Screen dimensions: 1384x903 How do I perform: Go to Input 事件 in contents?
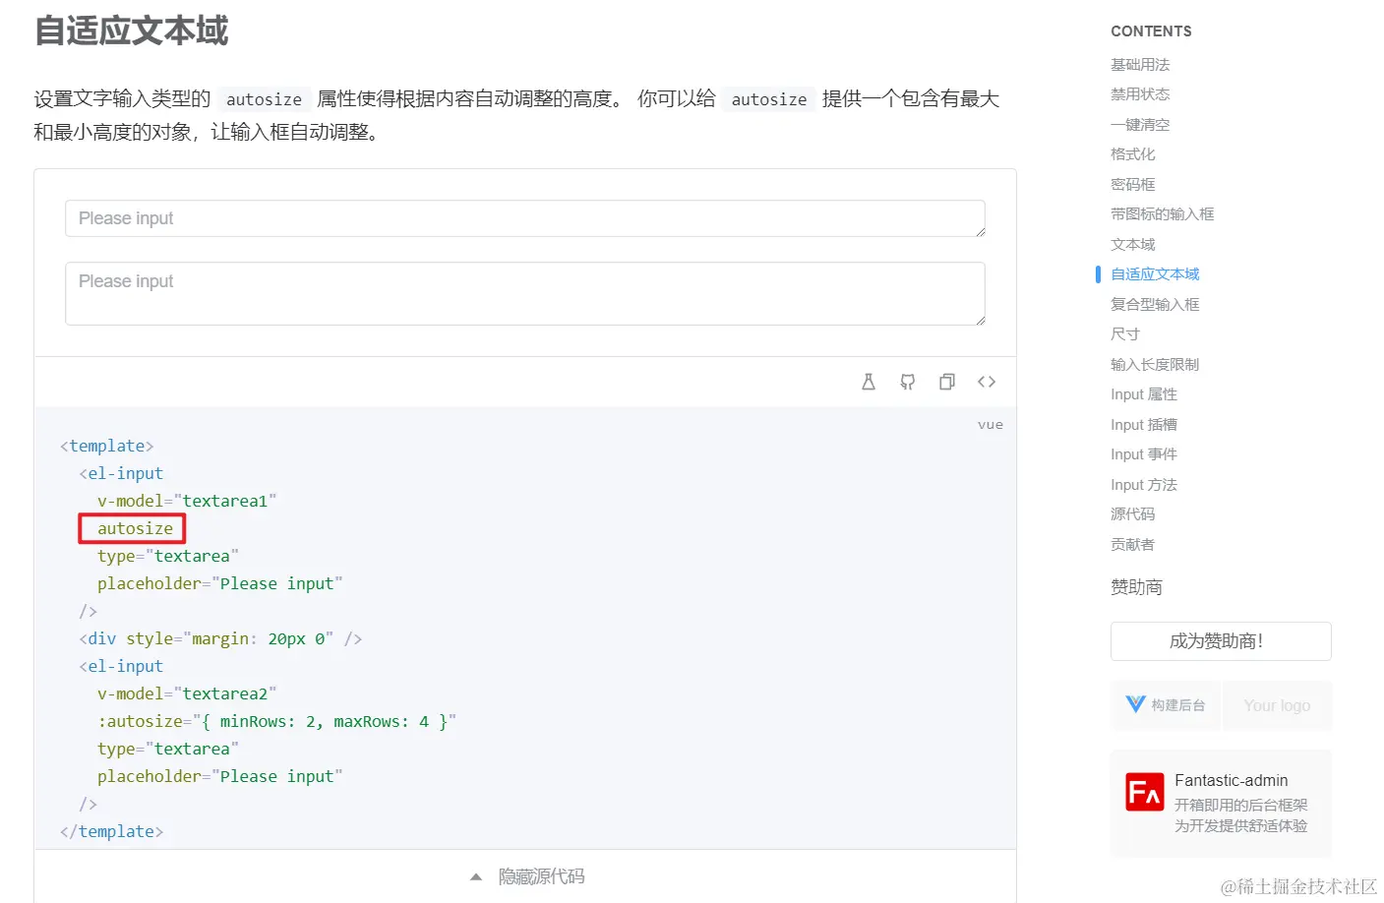tap(1144, 454)
